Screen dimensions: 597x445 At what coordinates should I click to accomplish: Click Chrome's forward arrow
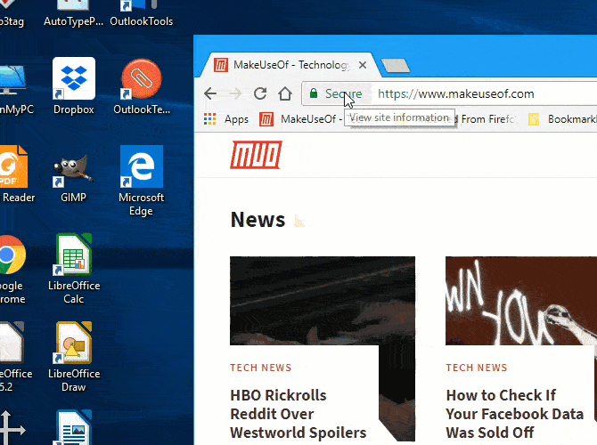[235, 93]
